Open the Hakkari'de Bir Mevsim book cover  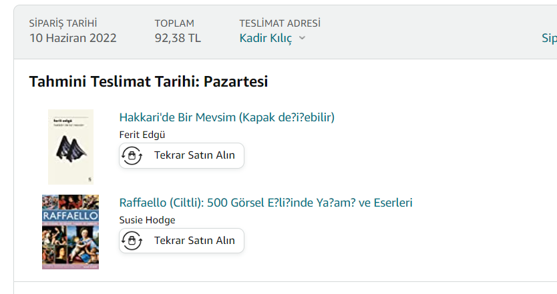tap(71, 147)
